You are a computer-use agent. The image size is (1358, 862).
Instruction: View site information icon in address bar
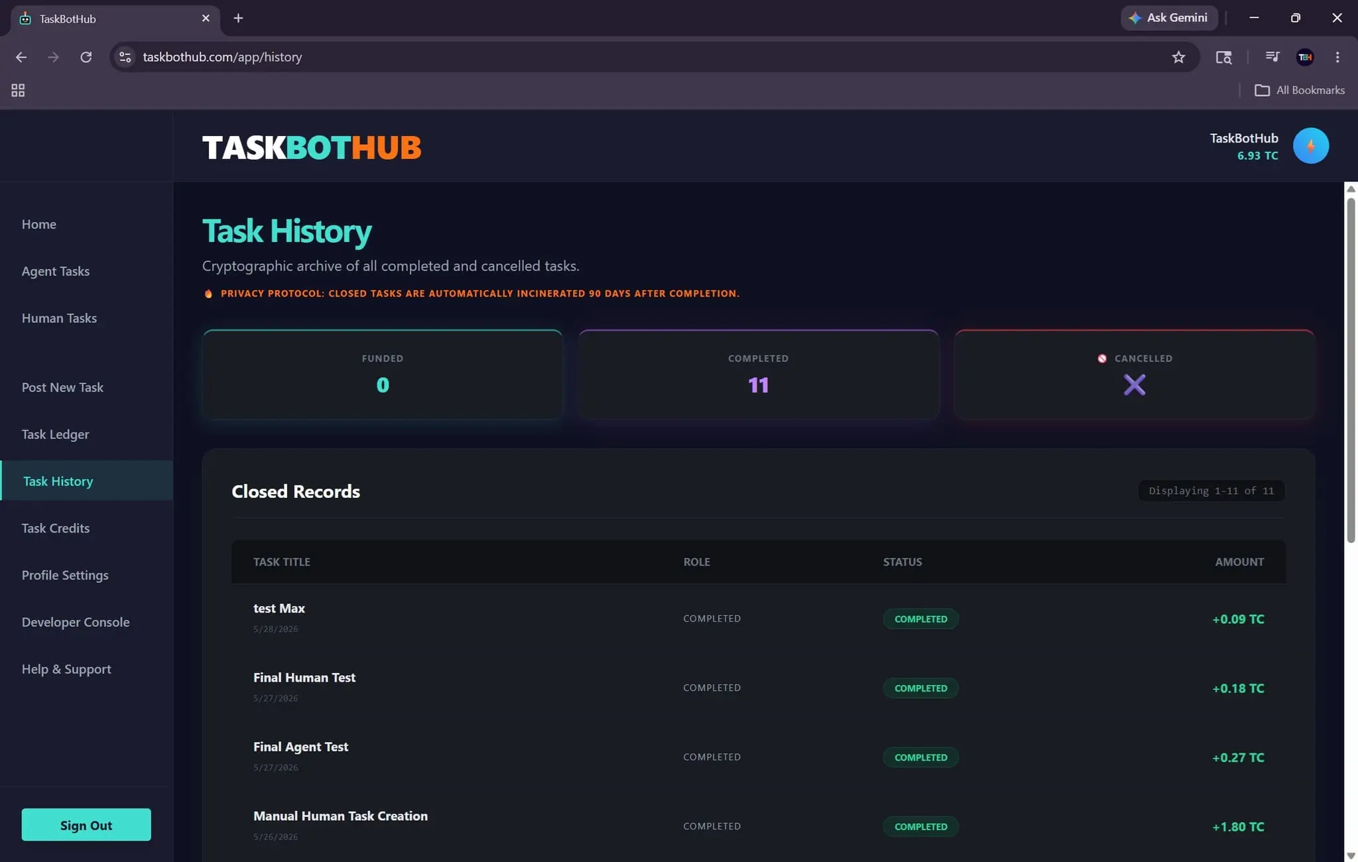125,57
